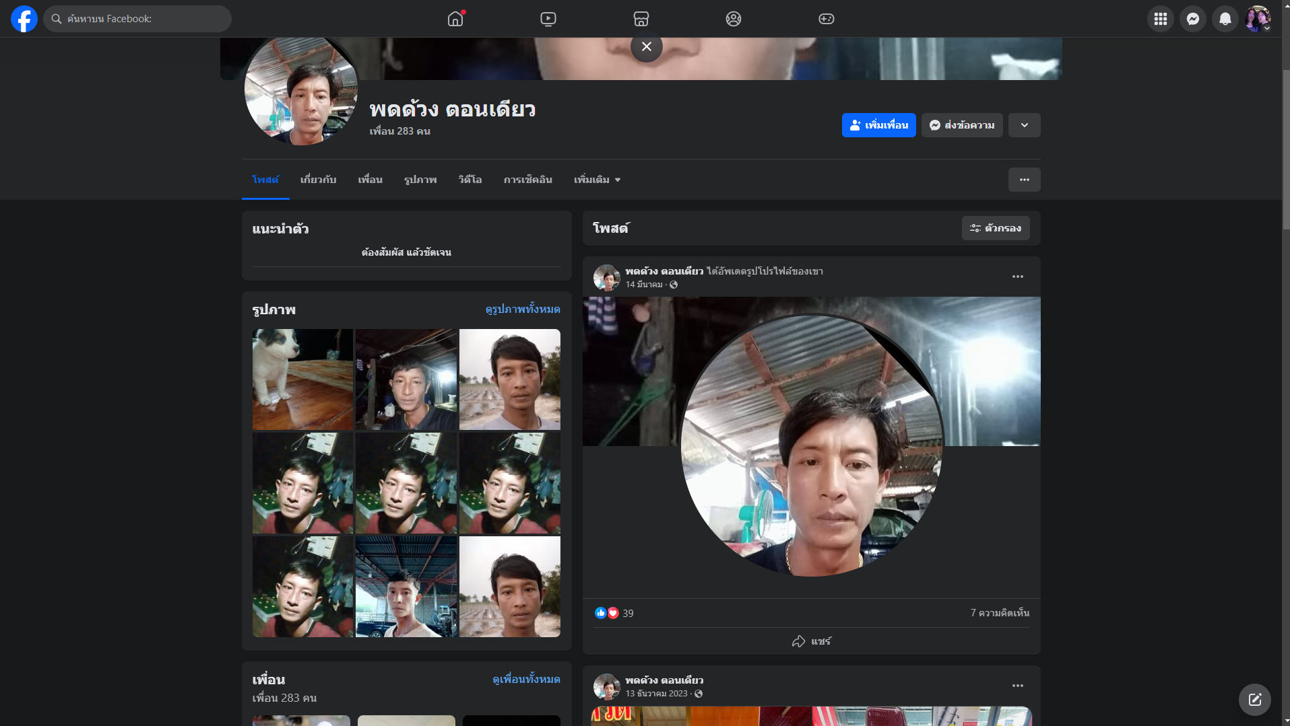Click the intro text ต้องสัมผัส แล้วชัดเจน
The width and height of the screenshot is (1290, 726).
pyautogui.click(x=406, y=252)
